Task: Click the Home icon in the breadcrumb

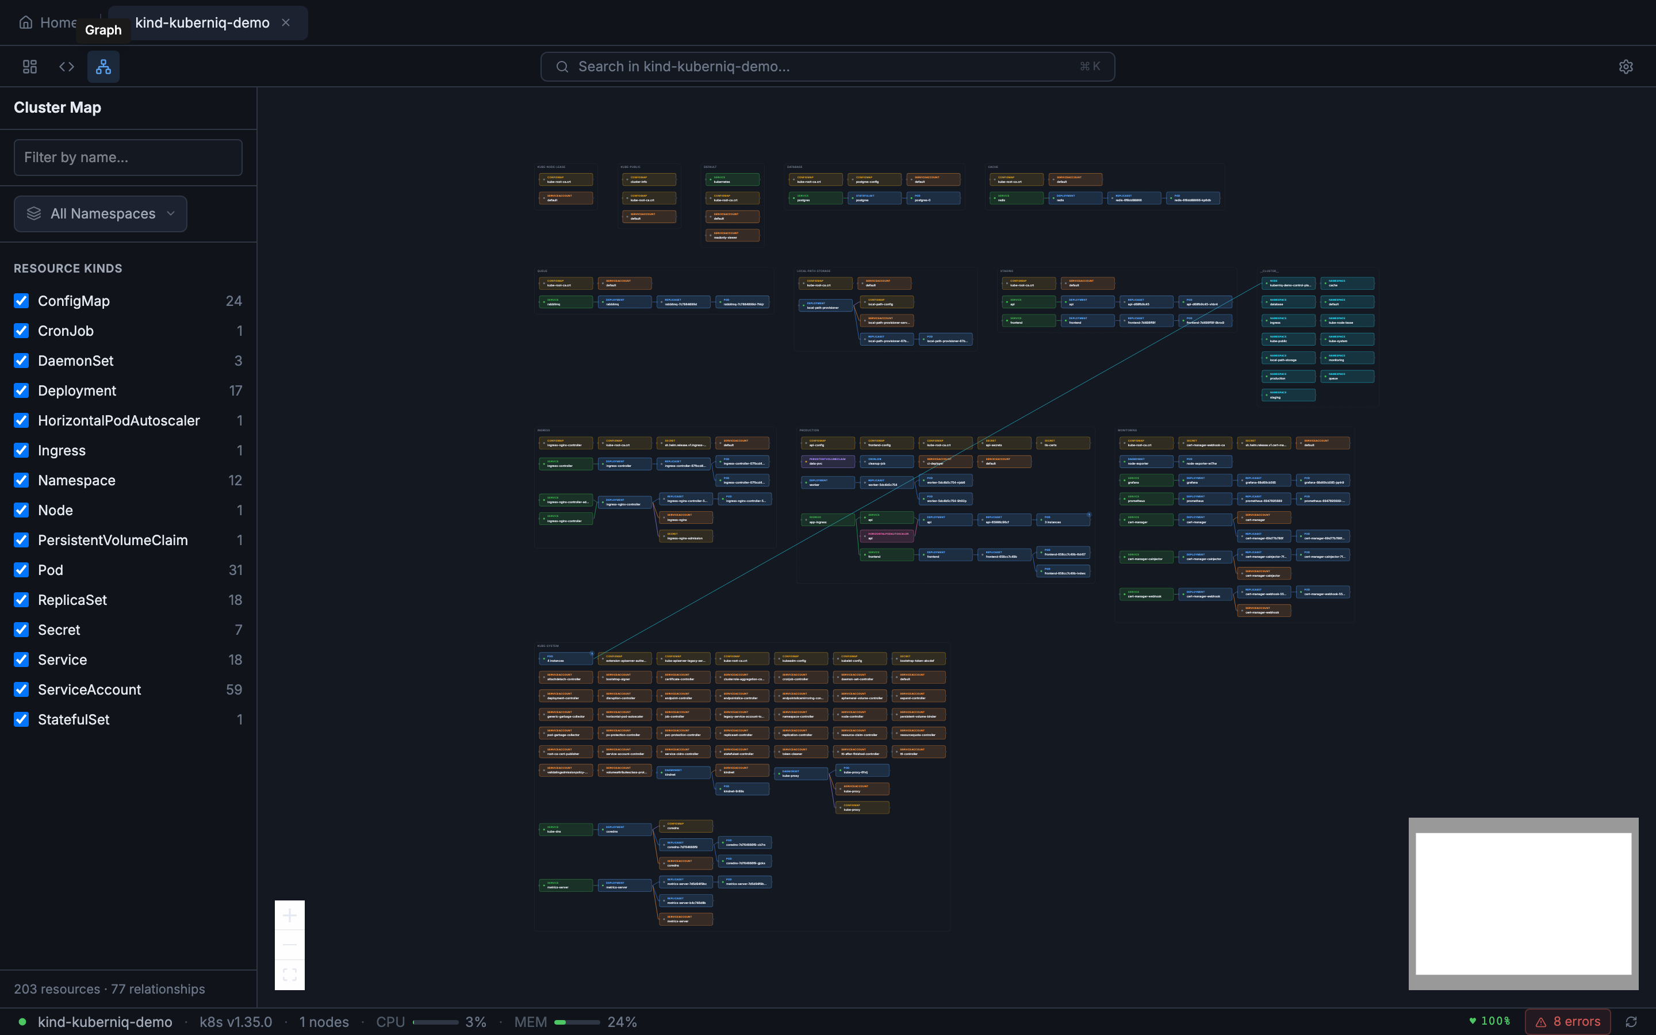Action: coord(26,22)
